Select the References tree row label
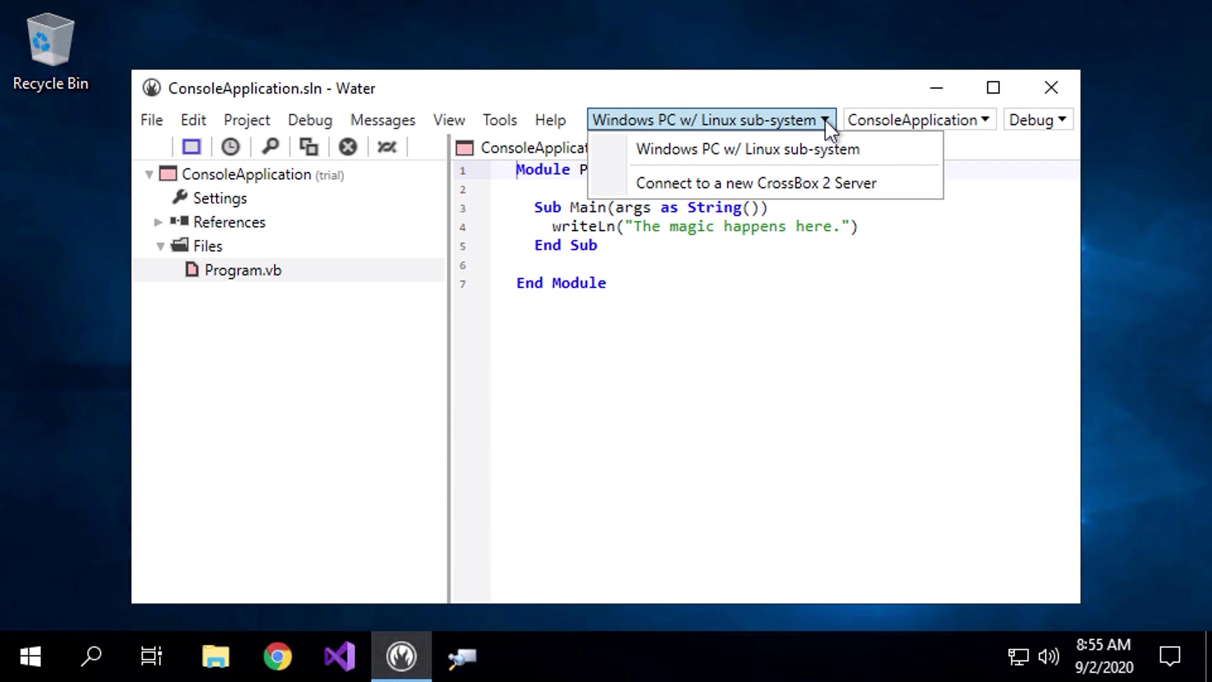The image size is (1212, 682). pyautogui.click(x=229, y=222)
